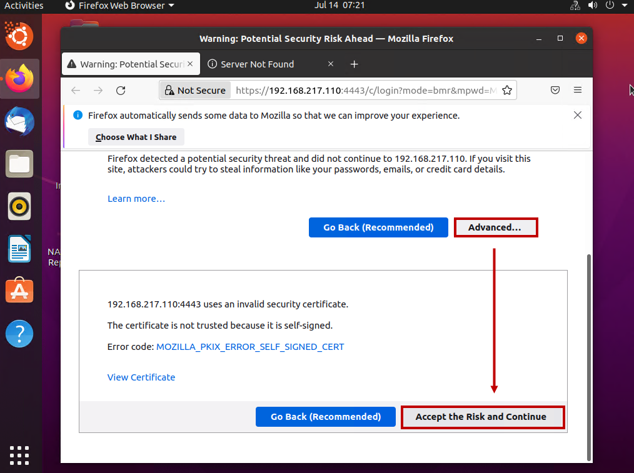Viewport: 634px width, 473px height.
Task: Launch LibreOffice Writer from the dock
Action: pos(19,249)
